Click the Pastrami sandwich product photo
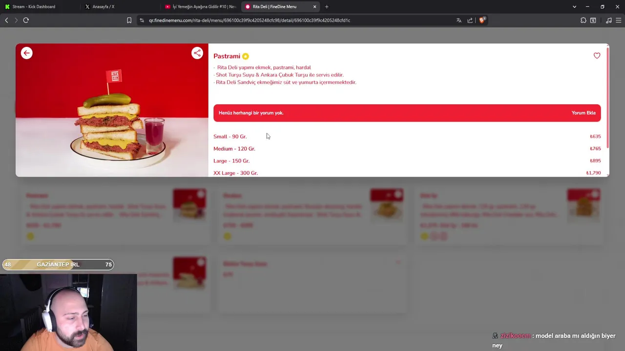625x351 pixels. pyautogui.click(x=112, y=110)
